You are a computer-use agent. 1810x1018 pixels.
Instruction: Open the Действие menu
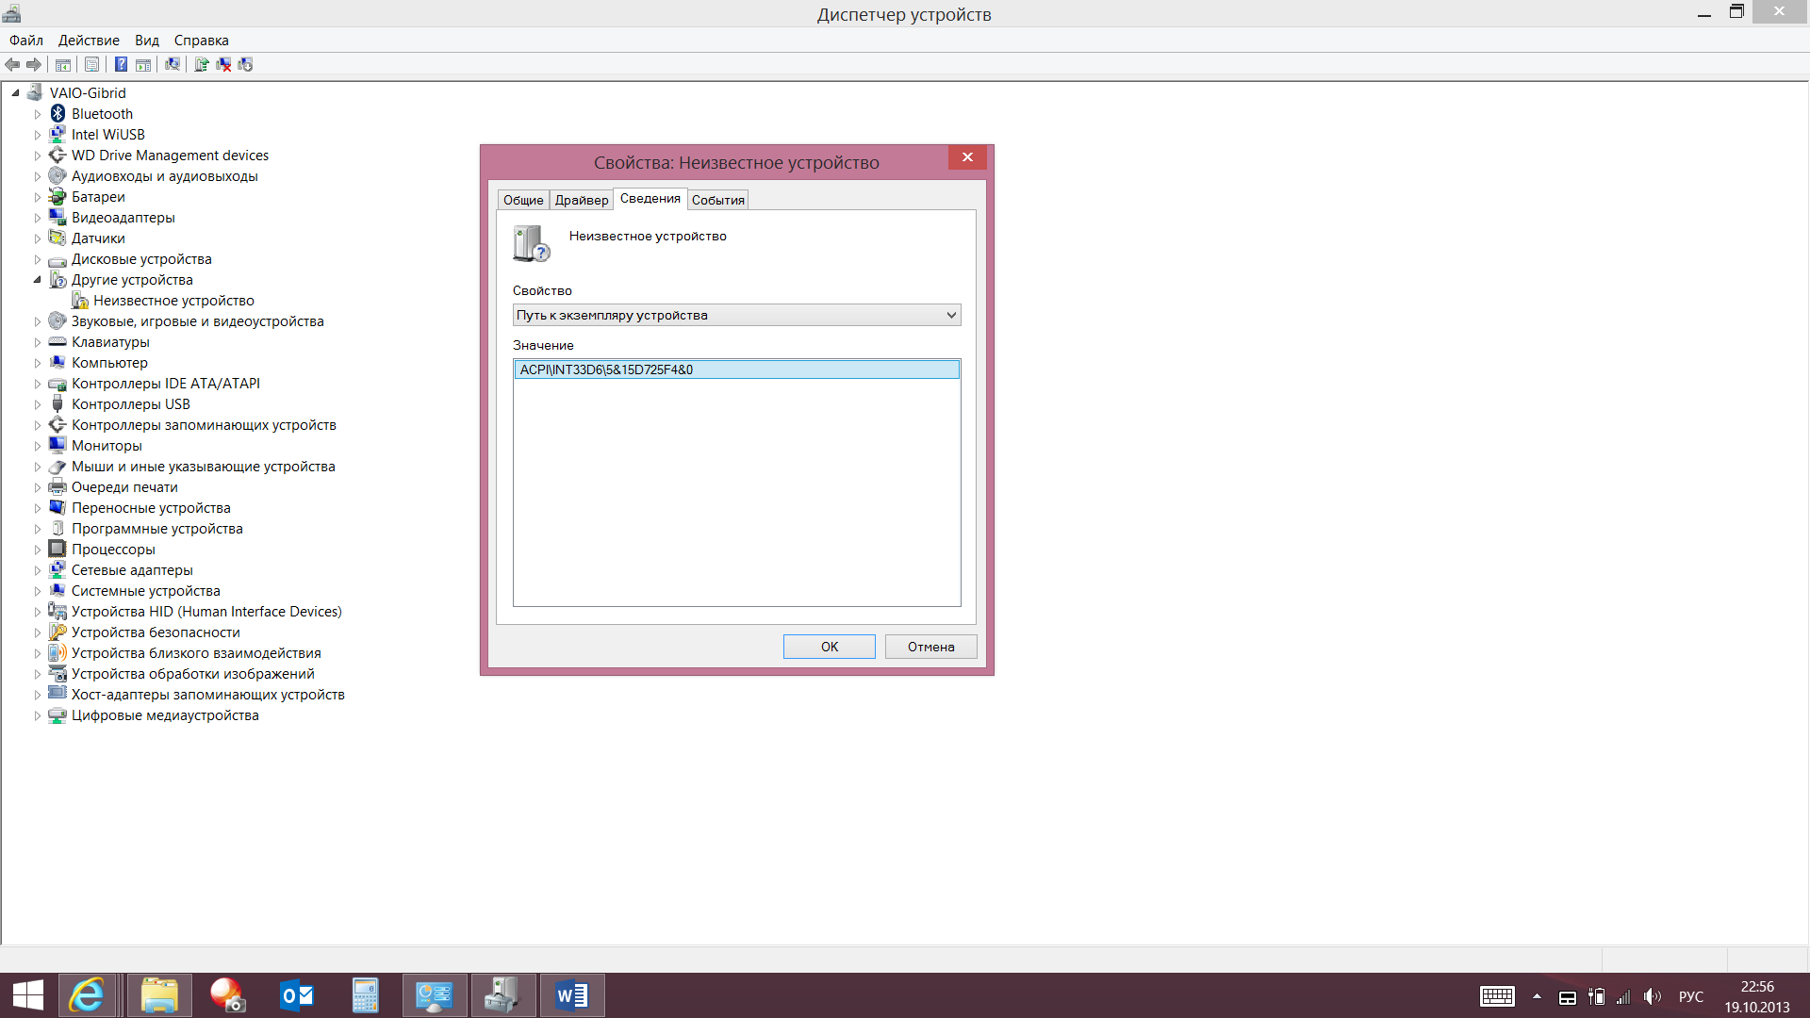87,39
